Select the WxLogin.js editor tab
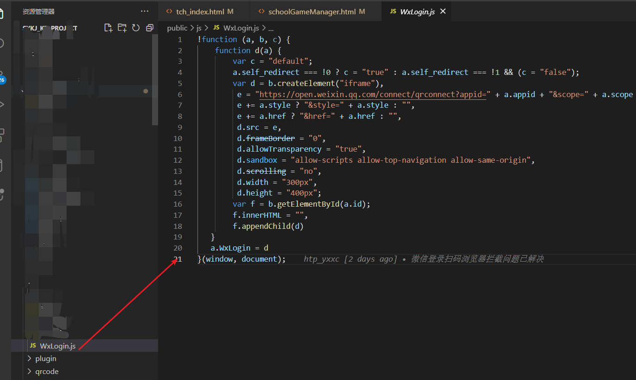This screenshot has height=380, width=636. tap(417, 12)
